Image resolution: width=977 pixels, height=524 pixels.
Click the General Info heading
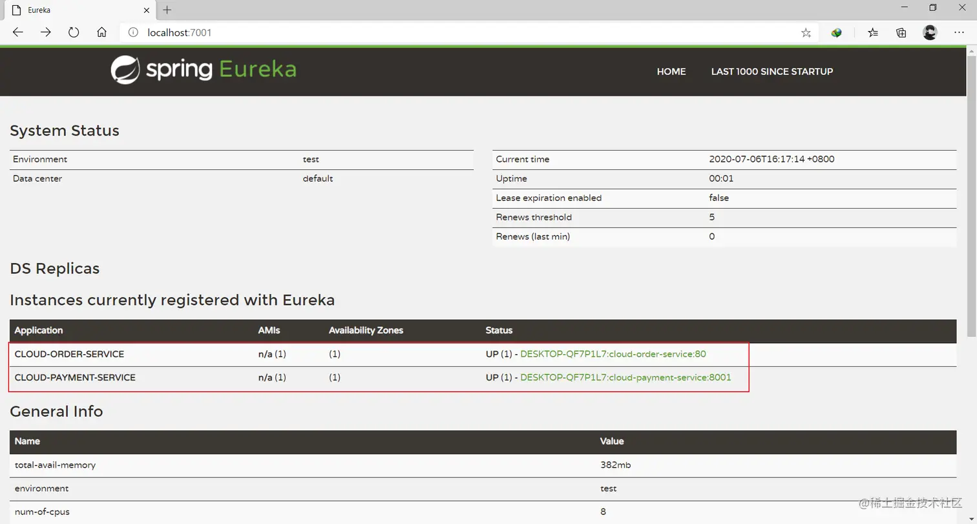(x=56, y=412)
